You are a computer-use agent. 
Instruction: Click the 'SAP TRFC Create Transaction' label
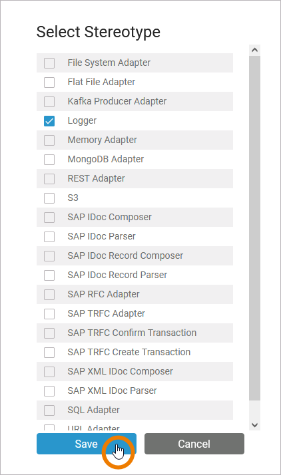click(129, 352)
